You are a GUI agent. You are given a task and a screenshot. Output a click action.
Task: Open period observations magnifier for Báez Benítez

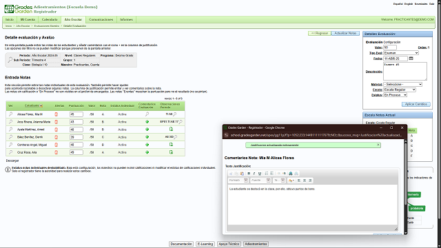175,137
